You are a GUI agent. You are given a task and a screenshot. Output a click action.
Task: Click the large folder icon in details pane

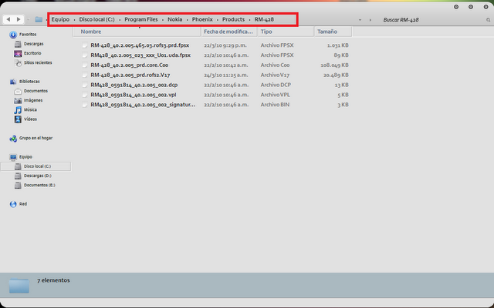click(x=19, y=286)
